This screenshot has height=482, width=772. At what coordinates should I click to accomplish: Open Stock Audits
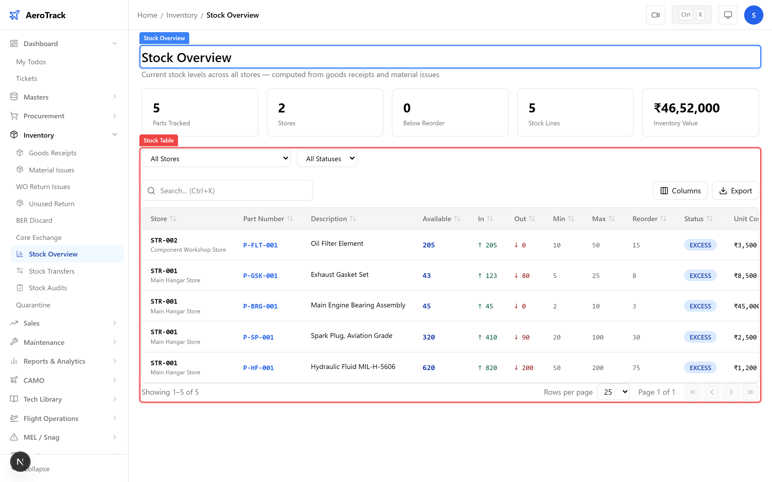click(48, 288)
